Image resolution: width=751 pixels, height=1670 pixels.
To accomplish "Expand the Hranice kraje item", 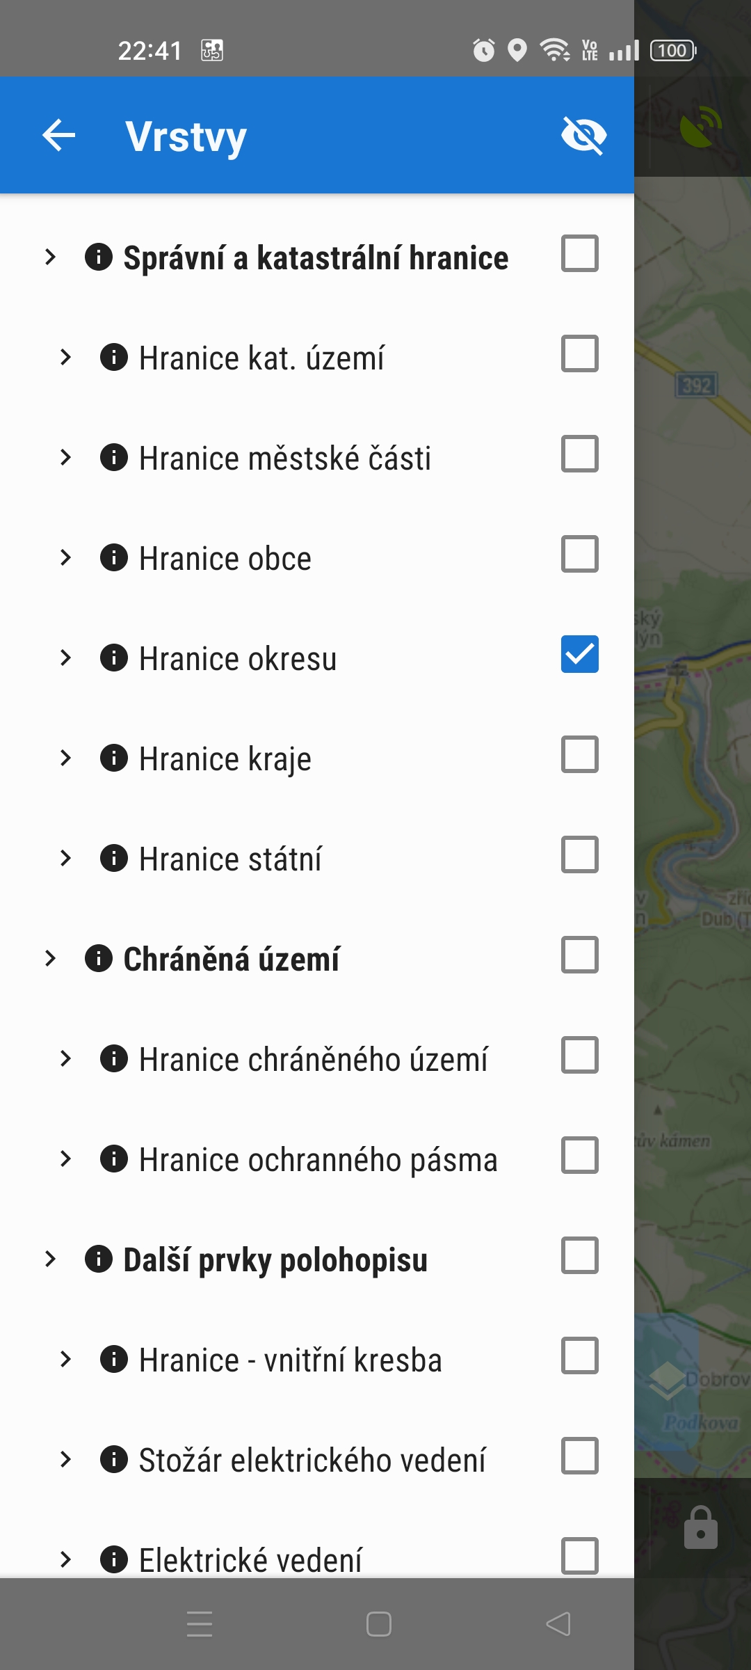I will click(65, 758).
